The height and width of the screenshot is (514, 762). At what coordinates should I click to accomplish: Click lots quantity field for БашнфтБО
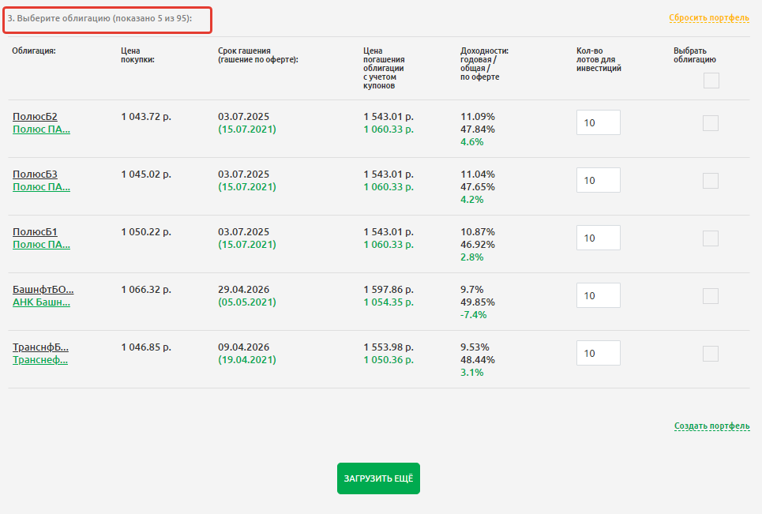[598, 295]
